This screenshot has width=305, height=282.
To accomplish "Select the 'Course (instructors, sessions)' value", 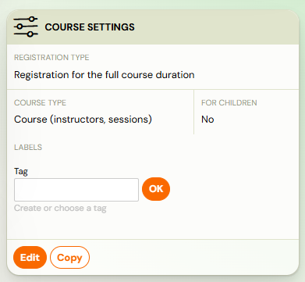I will tap(83, 120).
